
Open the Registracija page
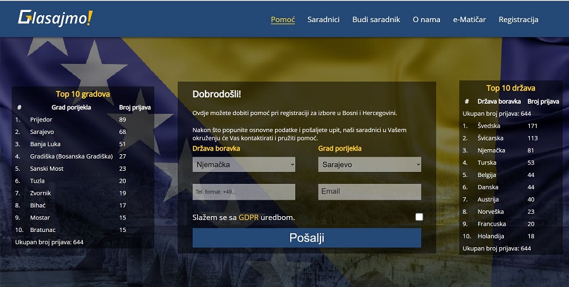(x=518, y=20)
